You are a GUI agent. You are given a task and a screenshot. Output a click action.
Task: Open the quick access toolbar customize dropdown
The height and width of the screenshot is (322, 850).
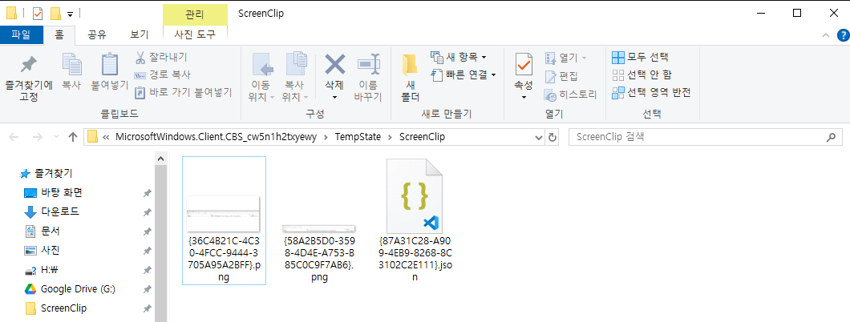point(70,14)
